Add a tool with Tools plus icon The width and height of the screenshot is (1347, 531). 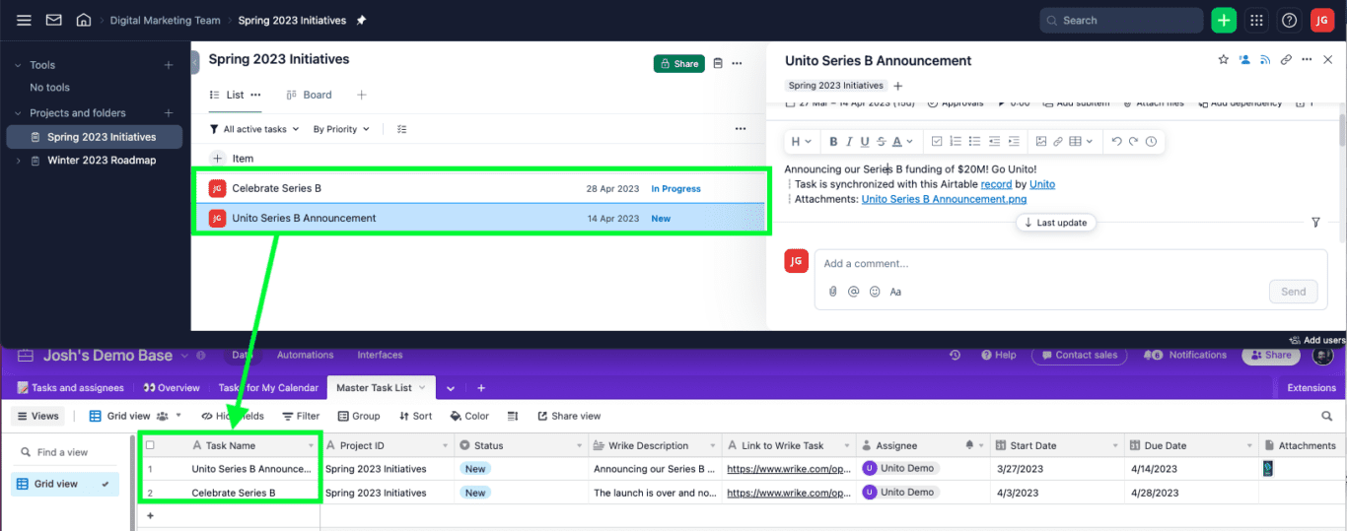click(x=168, y=65)
